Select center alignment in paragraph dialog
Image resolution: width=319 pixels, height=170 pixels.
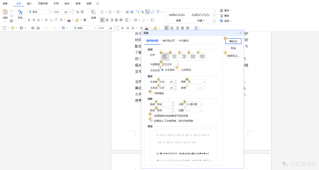point(174,57)
